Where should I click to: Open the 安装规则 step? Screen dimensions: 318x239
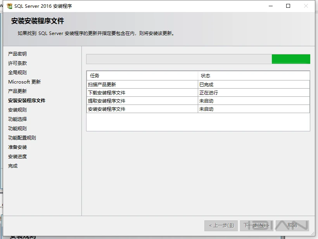click(17, 110)
